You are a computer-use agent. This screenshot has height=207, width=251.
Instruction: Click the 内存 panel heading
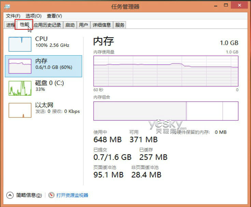(x=103, y=41)
